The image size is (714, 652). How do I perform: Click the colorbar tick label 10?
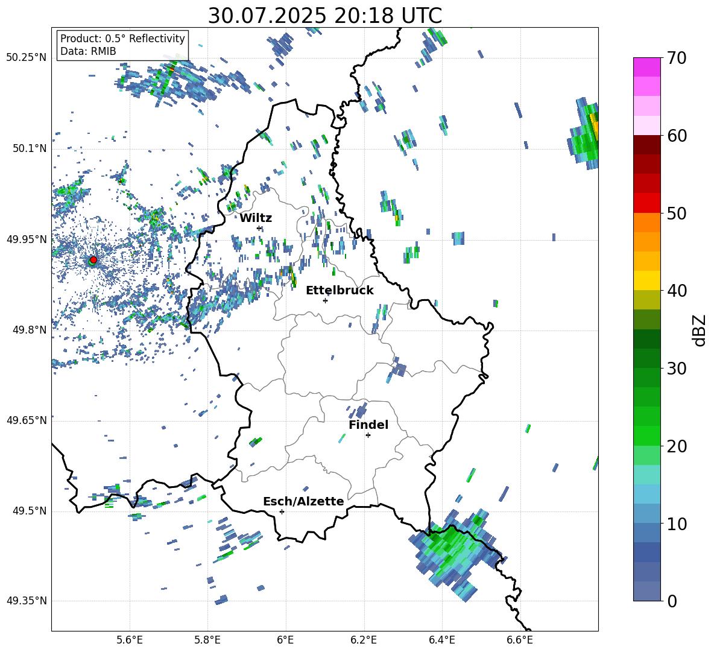(x=677, y=524)
